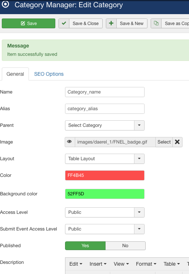Viewport: 189px width, 274px height.
Task: Open the editor Table menu
Action: 172,264
